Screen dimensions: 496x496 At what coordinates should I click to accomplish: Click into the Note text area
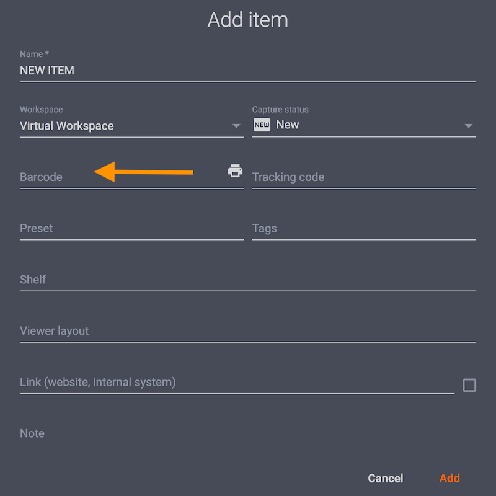coord(248,433)
